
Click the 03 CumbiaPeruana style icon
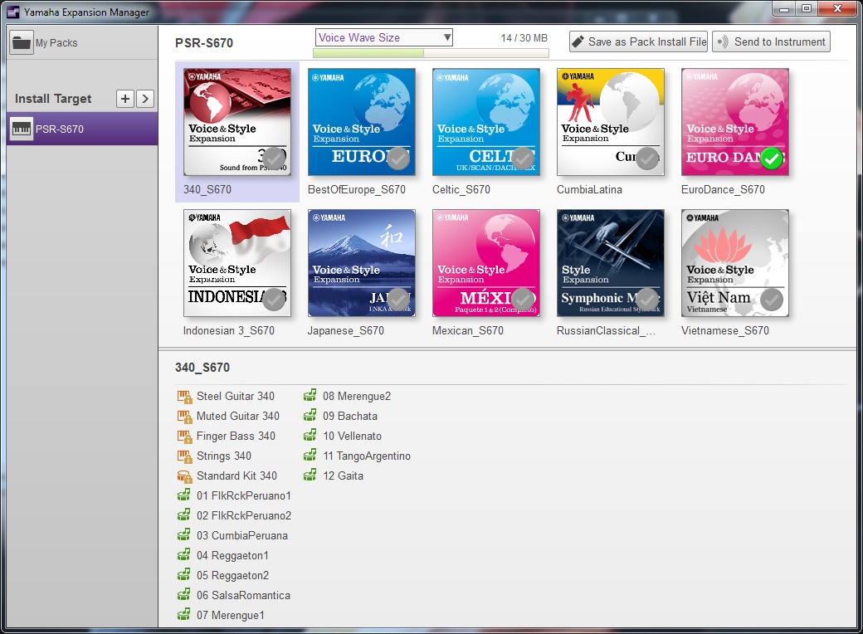(184, 535)
